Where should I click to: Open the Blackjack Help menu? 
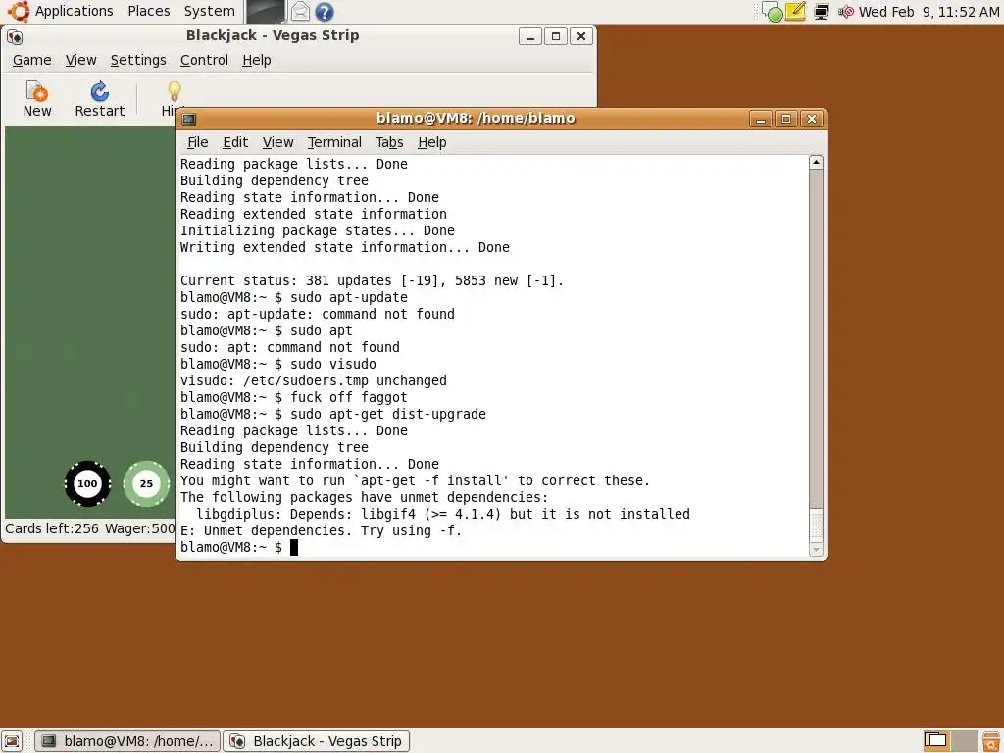[x=257, y=60]
